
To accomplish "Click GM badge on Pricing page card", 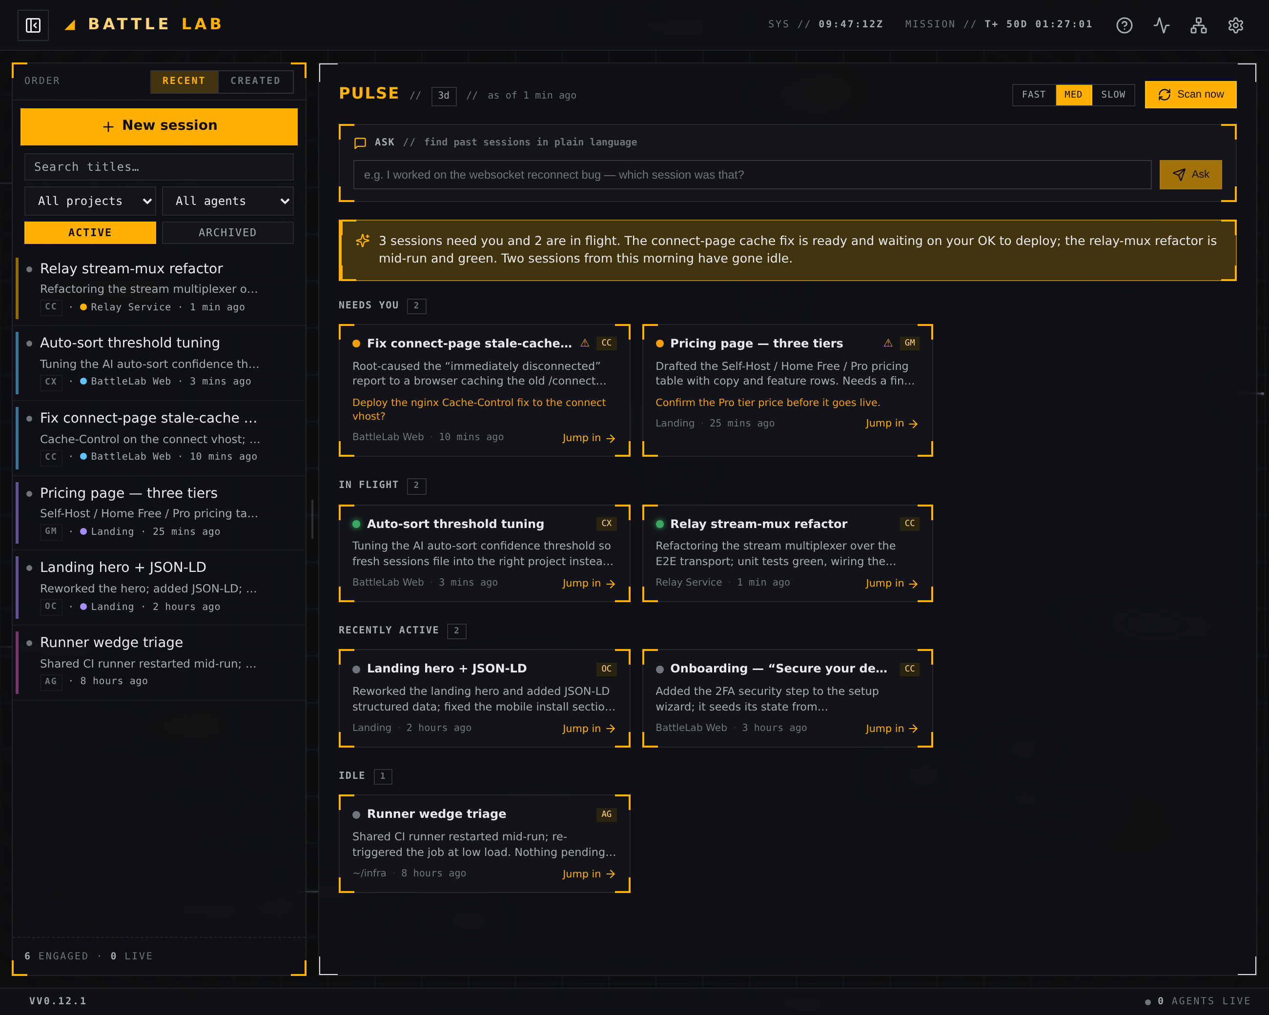I will [x=909, y=343].
